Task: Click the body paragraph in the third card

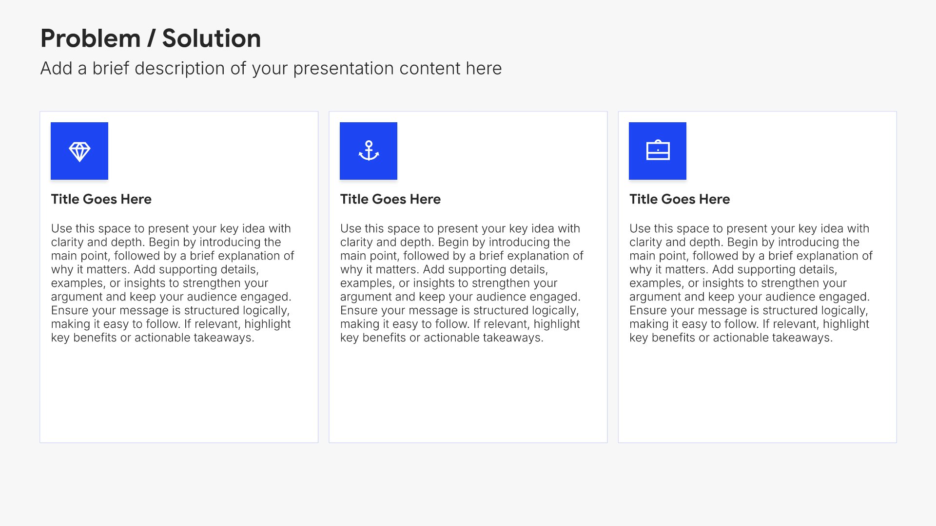Action: [x=751, y=283]
